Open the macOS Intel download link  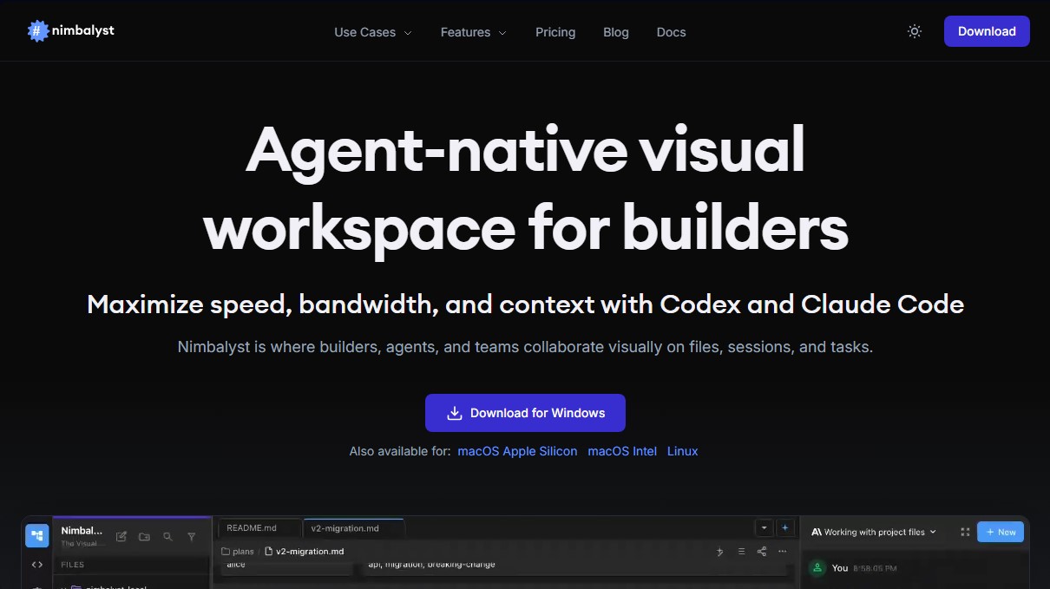point(622,451)
